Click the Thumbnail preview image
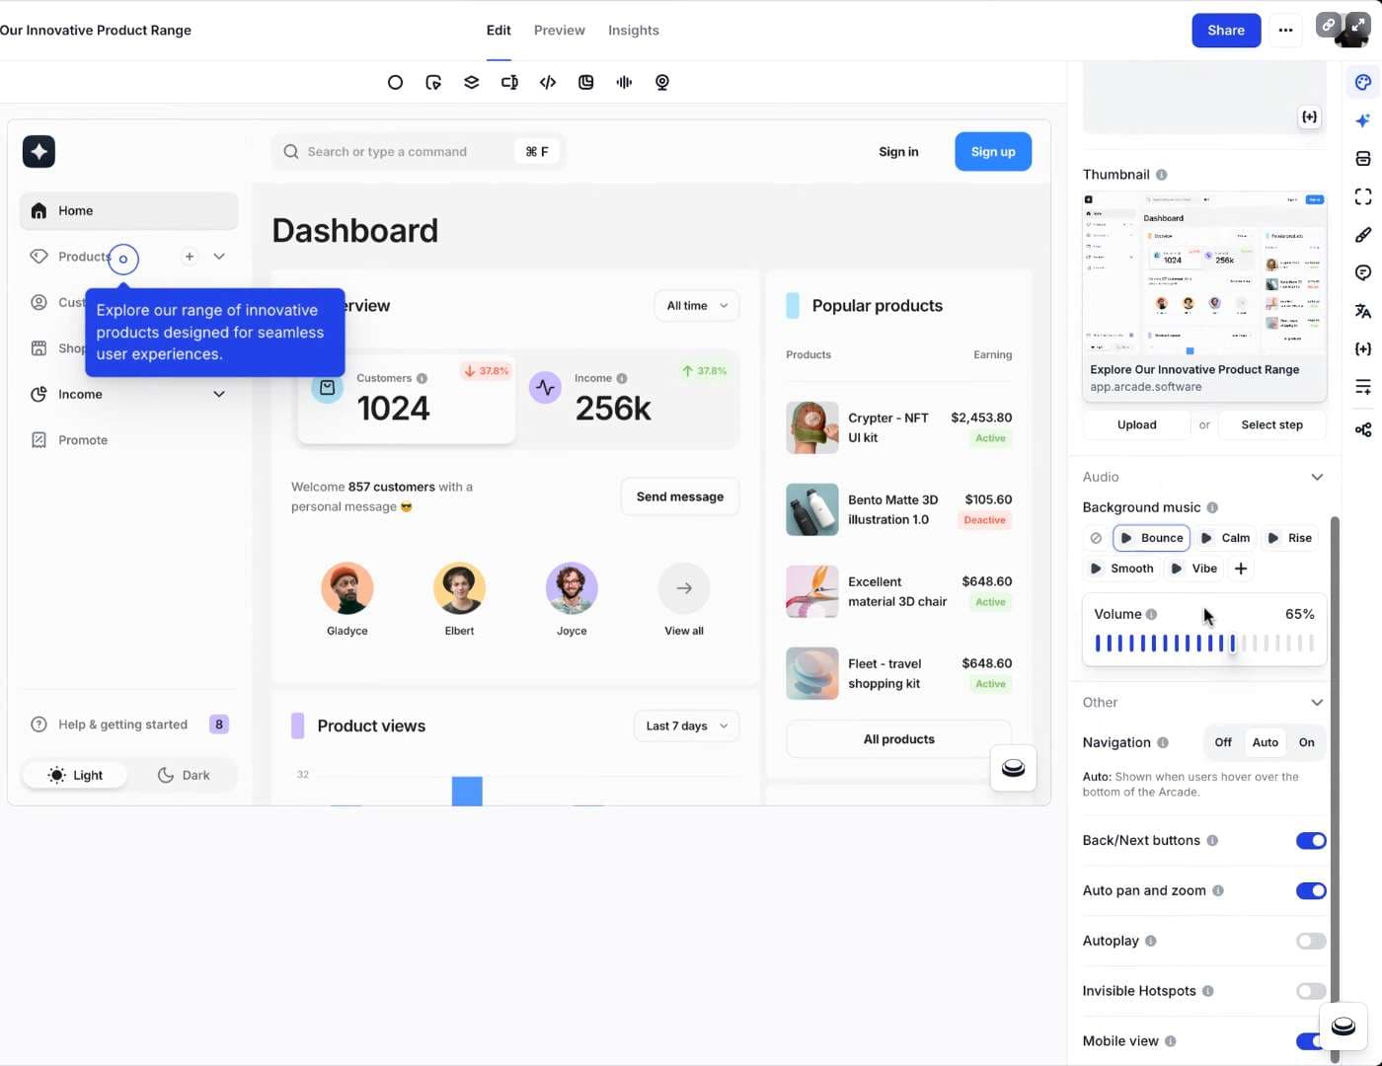The height and width of the screenshot is (1066, 1382). (1203, 276)
